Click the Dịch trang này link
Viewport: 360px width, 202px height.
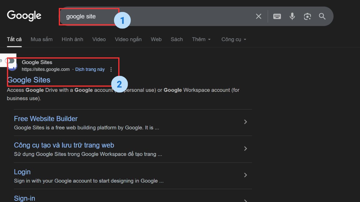coord(90,69)
